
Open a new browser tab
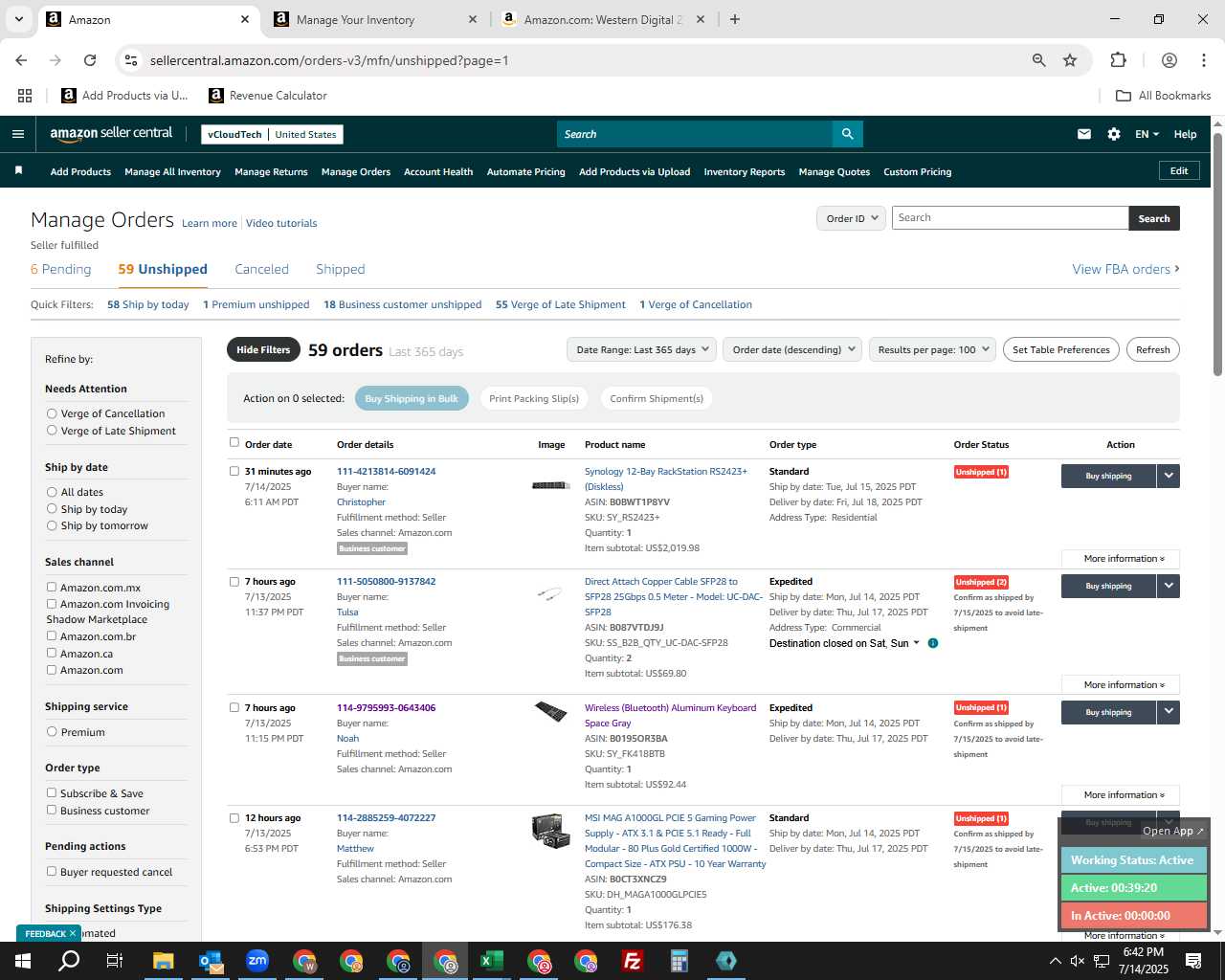[734, 19]
